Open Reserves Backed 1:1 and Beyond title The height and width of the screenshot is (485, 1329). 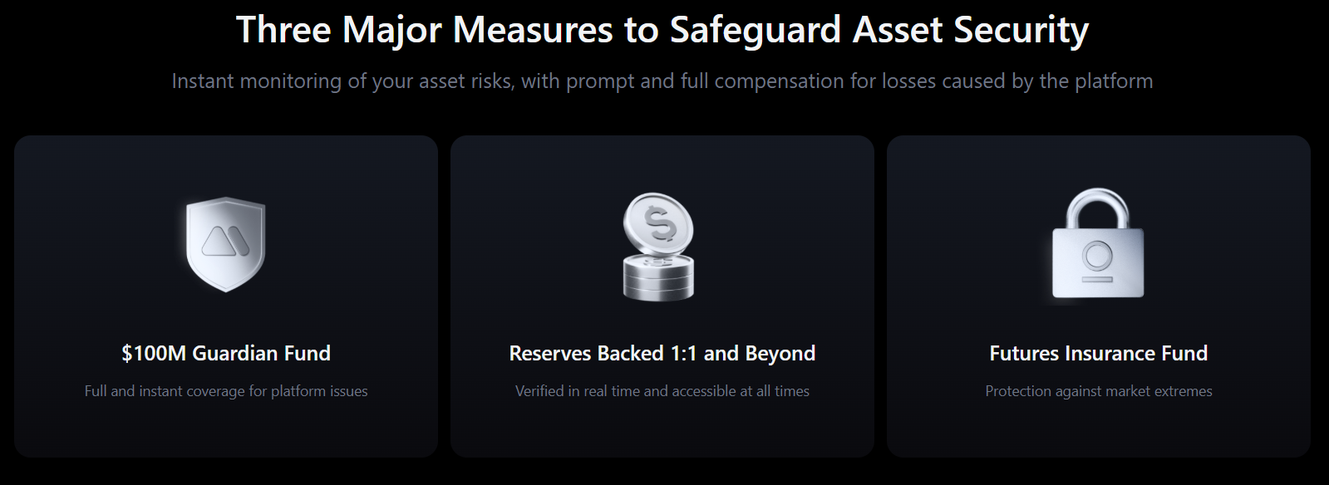662,353
